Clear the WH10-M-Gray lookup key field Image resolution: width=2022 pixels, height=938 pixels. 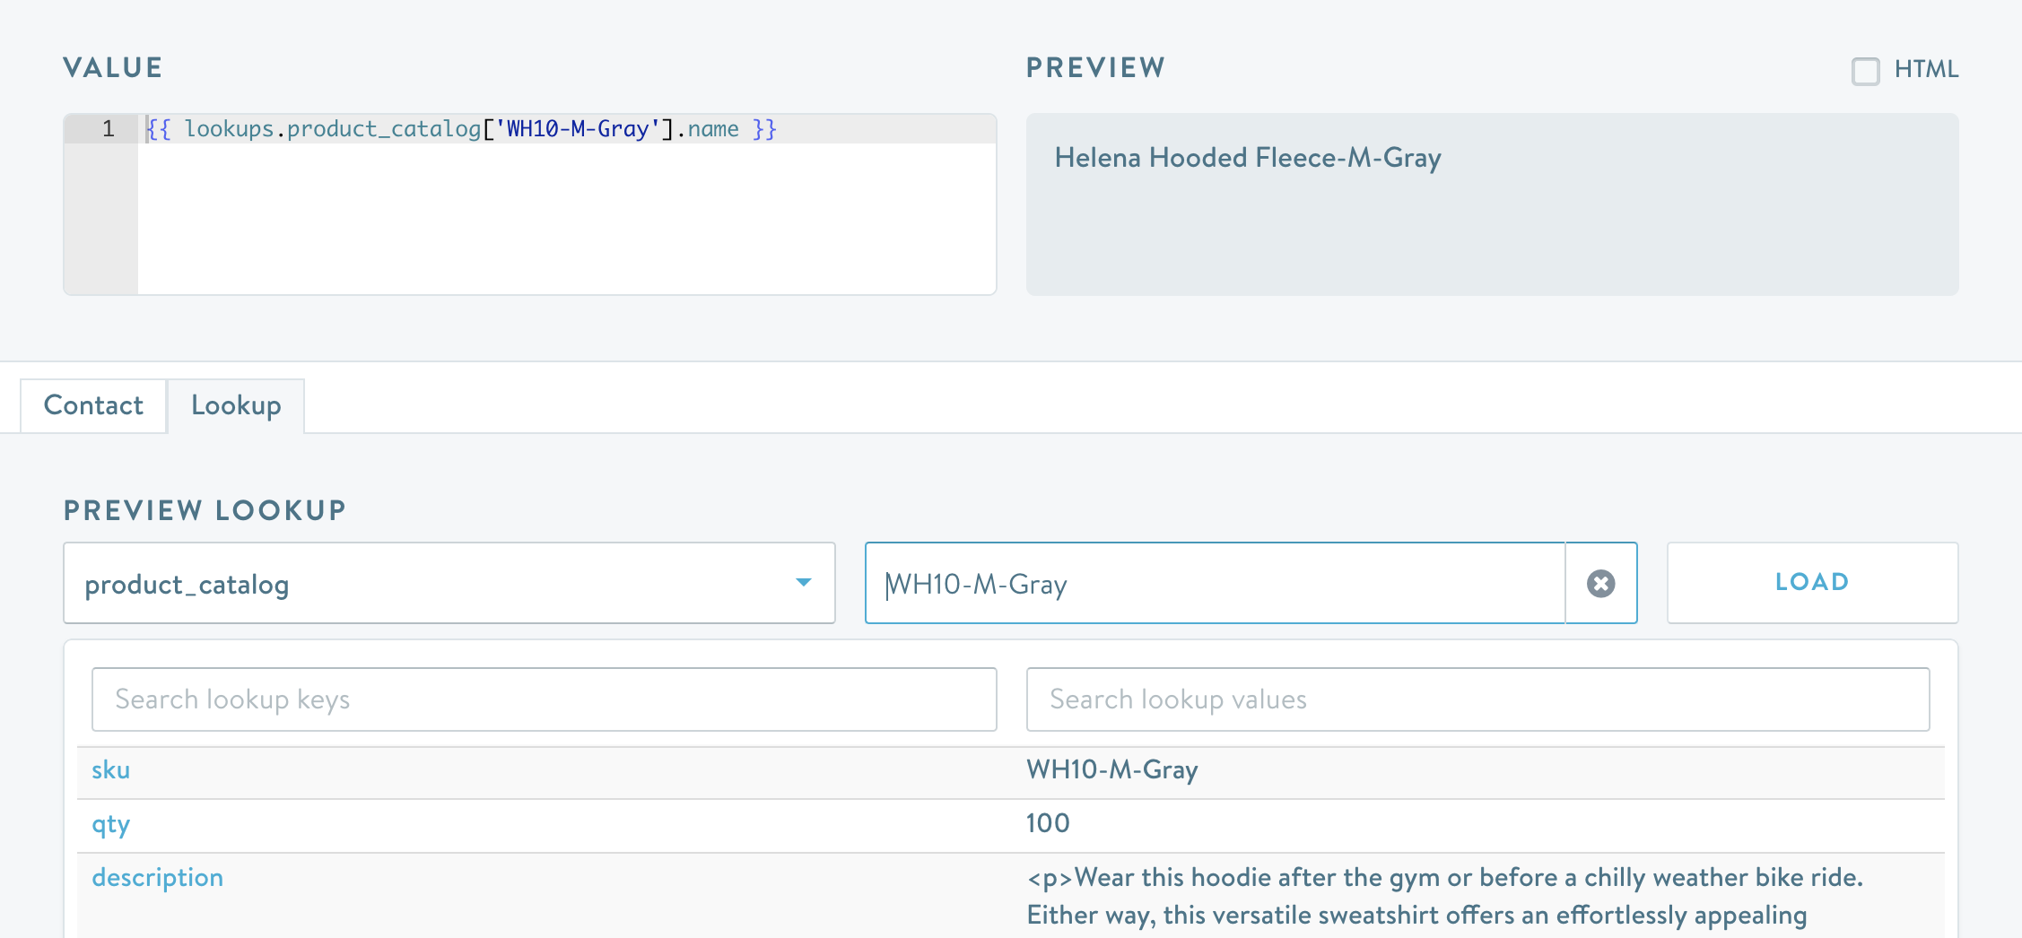1600,583
